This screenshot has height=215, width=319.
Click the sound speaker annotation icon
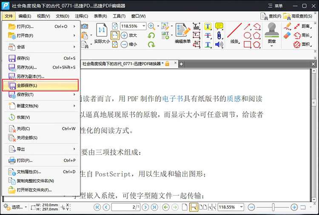(x=219, y=44)
